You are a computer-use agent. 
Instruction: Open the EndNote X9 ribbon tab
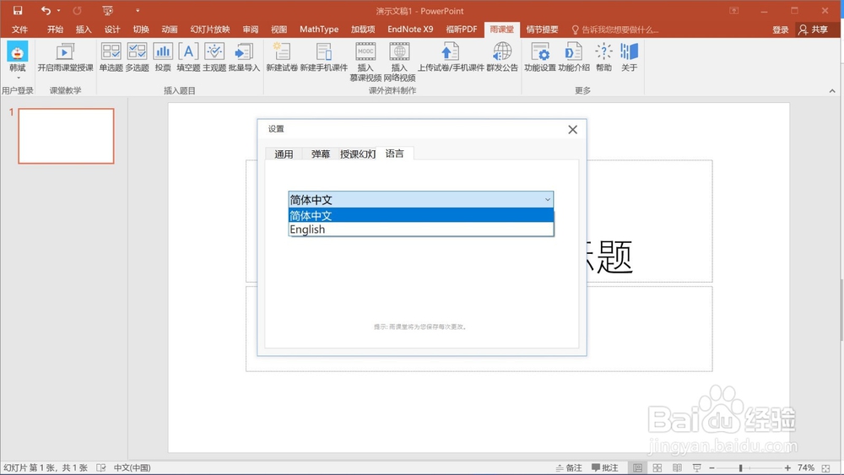click(x=410, y=29)
